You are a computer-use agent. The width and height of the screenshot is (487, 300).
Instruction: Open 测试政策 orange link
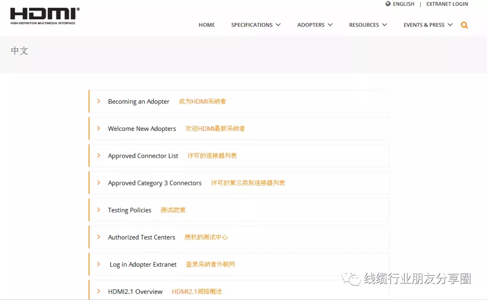point(173,210)
